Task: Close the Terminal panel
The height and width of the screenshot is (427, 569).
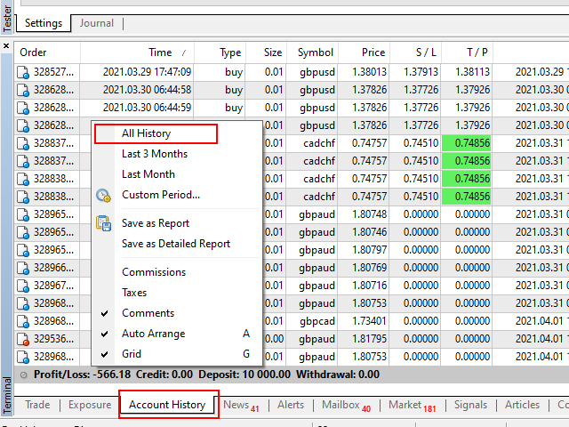Action: coord(6,46)
